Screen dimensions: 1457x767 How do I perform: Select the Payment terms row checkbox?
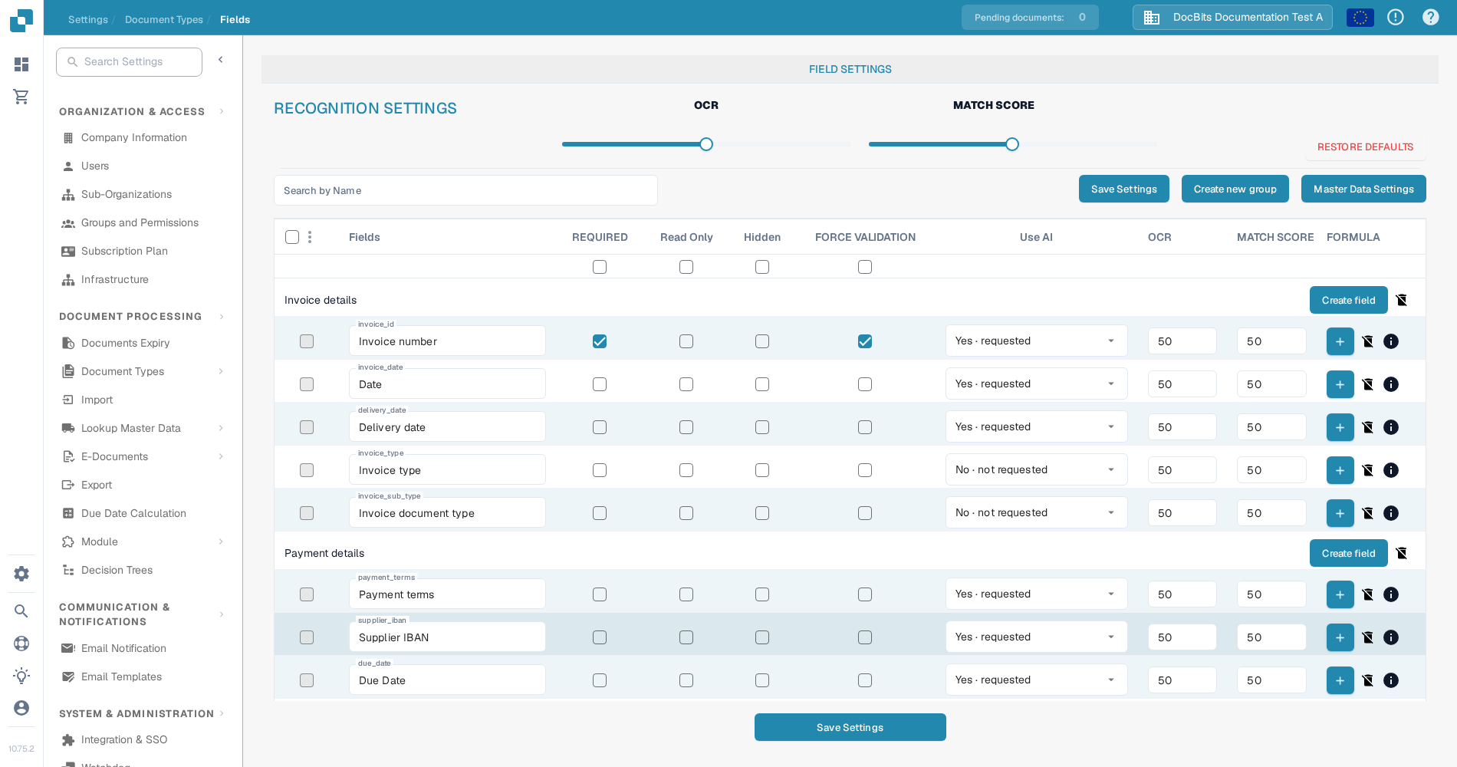[x=307, y=594]
